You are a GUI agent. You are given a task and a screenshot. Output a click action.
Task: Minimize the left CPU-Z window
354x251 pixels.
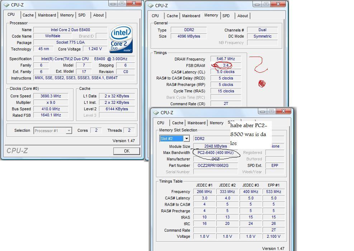tap(113, 3)
